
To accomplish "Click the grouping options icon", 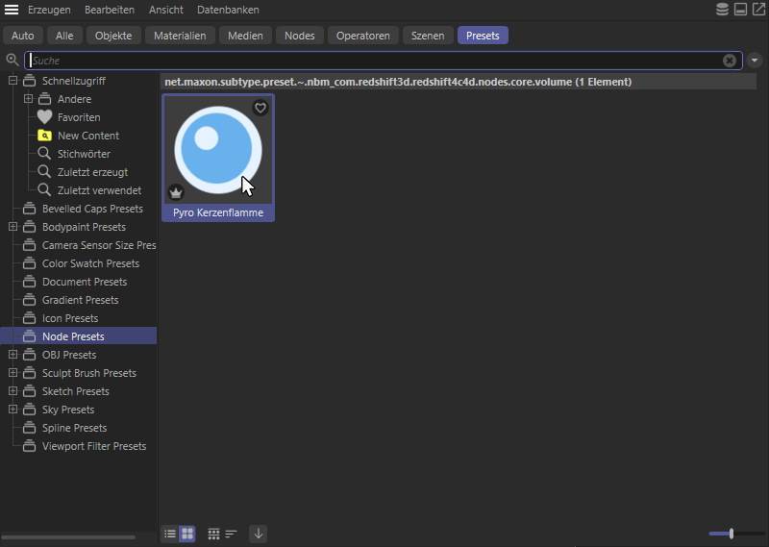I will pos(213,534).
